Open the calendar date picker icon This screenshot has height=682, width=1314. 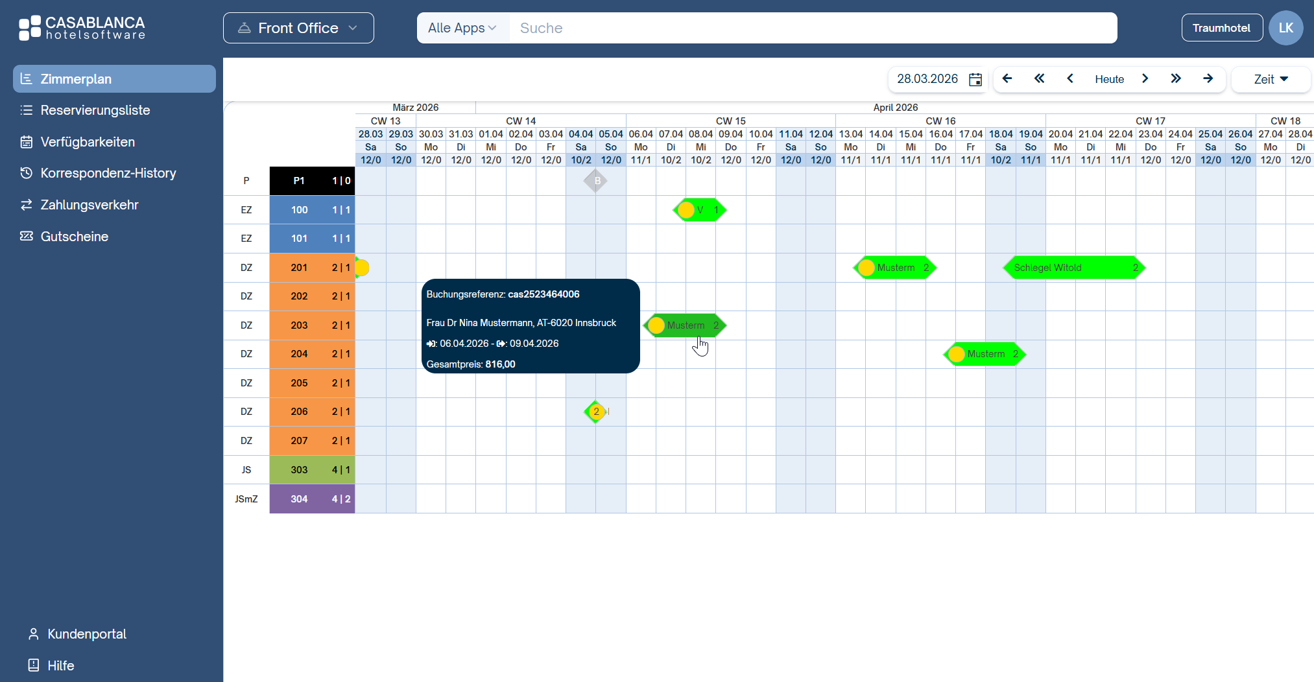tap(975, 79)
